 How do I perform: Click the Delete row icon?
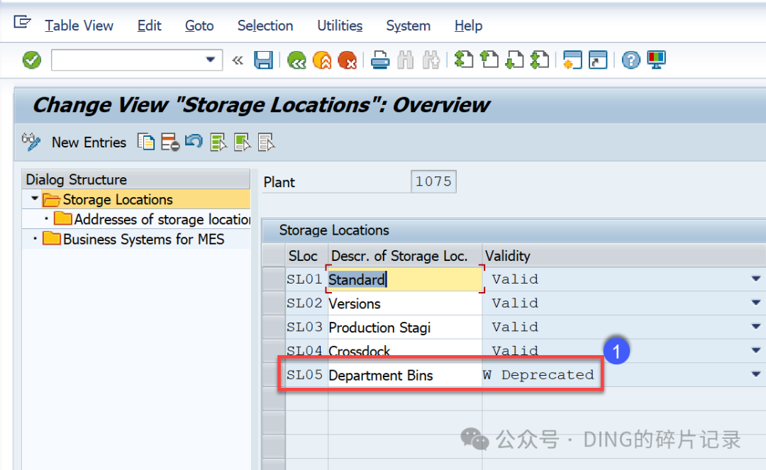click(170, 142)
